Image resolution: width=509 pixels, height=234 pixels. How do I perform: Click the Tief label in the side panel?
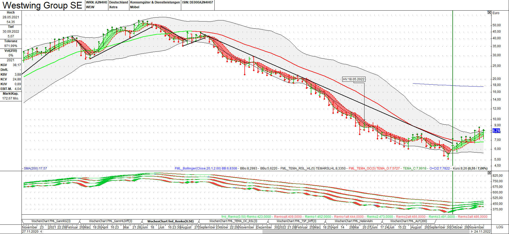(11, 27)
